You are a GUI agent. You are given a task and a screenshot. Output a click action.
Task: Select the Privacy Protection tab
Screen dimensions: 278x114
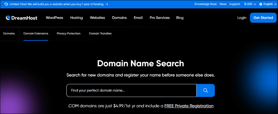(x=69, y=33)
